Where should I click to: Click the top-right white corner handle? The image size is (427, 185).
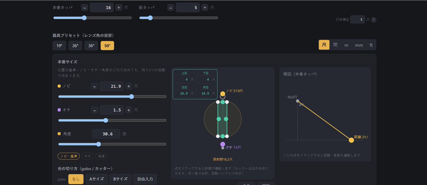(x=228, y=102)
